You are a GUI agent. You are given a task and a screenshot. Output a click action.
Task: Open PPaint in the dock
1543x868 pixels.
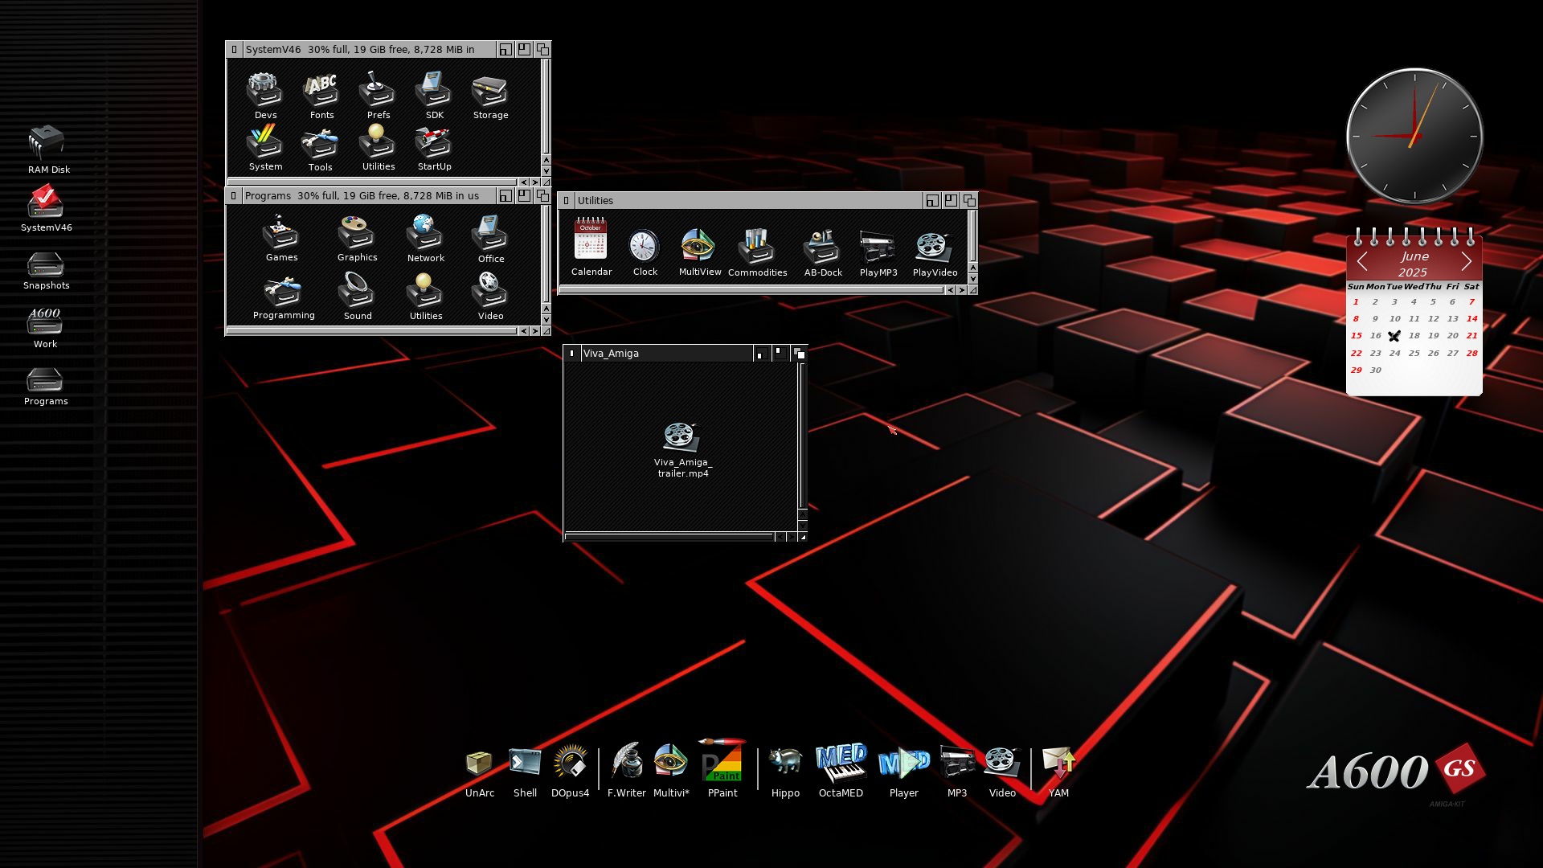(722, 764)
